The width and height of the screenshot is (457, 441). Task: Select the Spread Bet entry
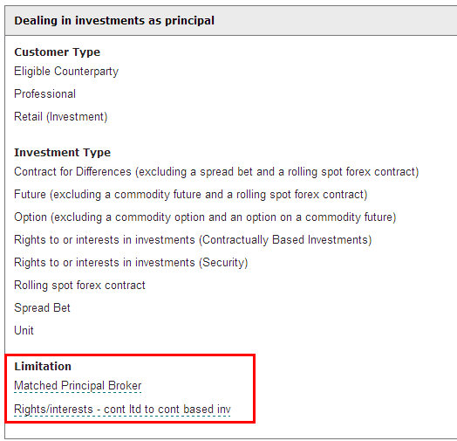click(x=42, y=307)
